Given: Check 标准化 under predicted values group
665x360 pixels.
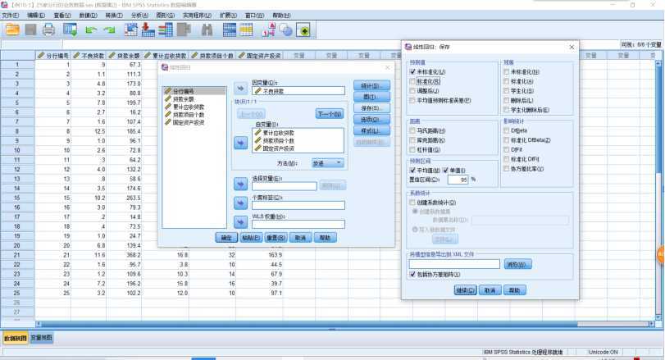Looking at the screenshot, I should (412, 81).
